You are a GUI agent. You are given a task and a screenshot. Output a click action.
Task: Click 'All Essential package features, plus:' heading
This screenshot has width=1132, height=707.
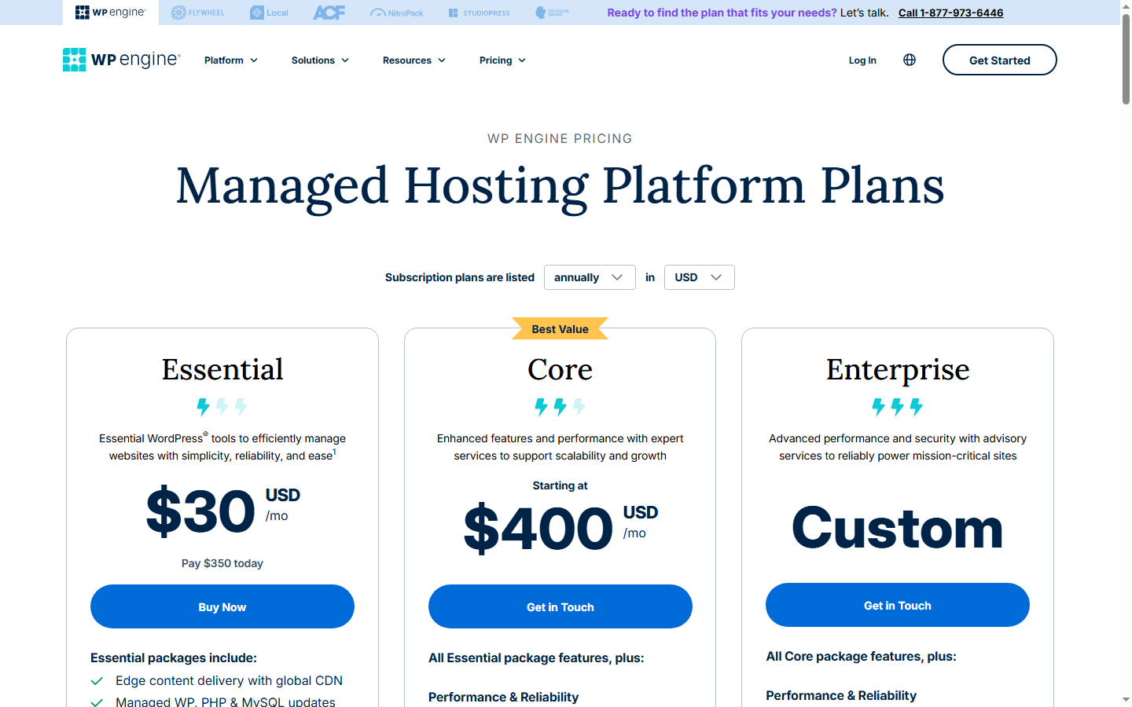536,658
